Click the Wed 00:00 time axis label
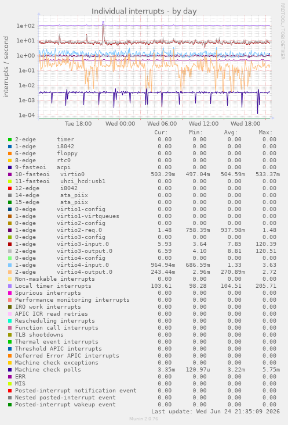288x425 pixels. click(x=120, y=124)
